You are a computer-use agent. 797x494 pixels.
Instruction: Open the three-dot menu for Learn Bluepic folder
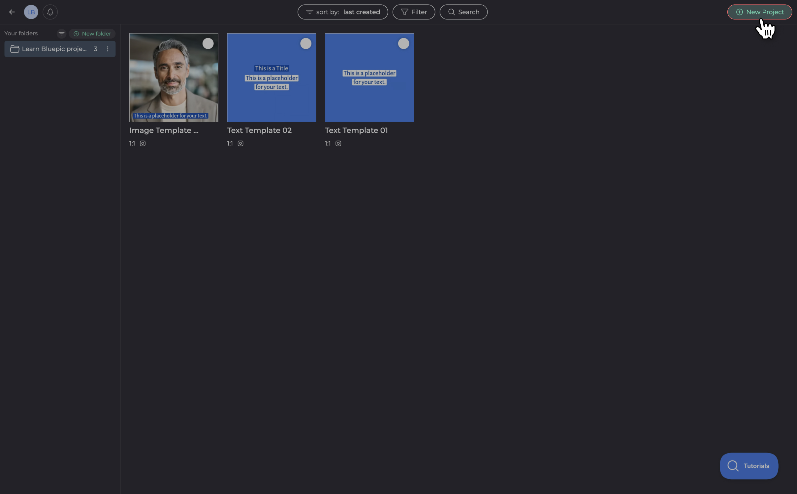tap(108, 49)
